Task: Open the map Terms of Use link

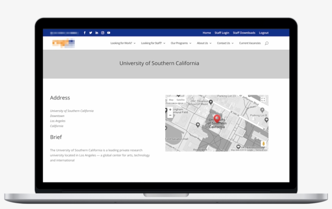Action: [x=261, y=150]
